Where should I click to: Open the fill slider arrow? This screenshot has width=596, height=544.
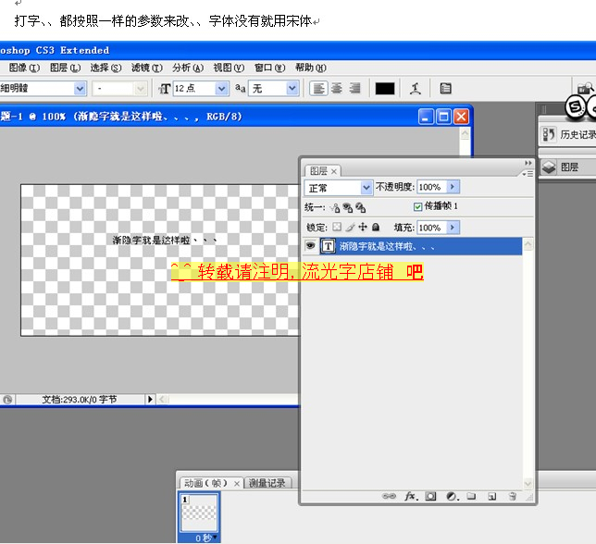453,228
